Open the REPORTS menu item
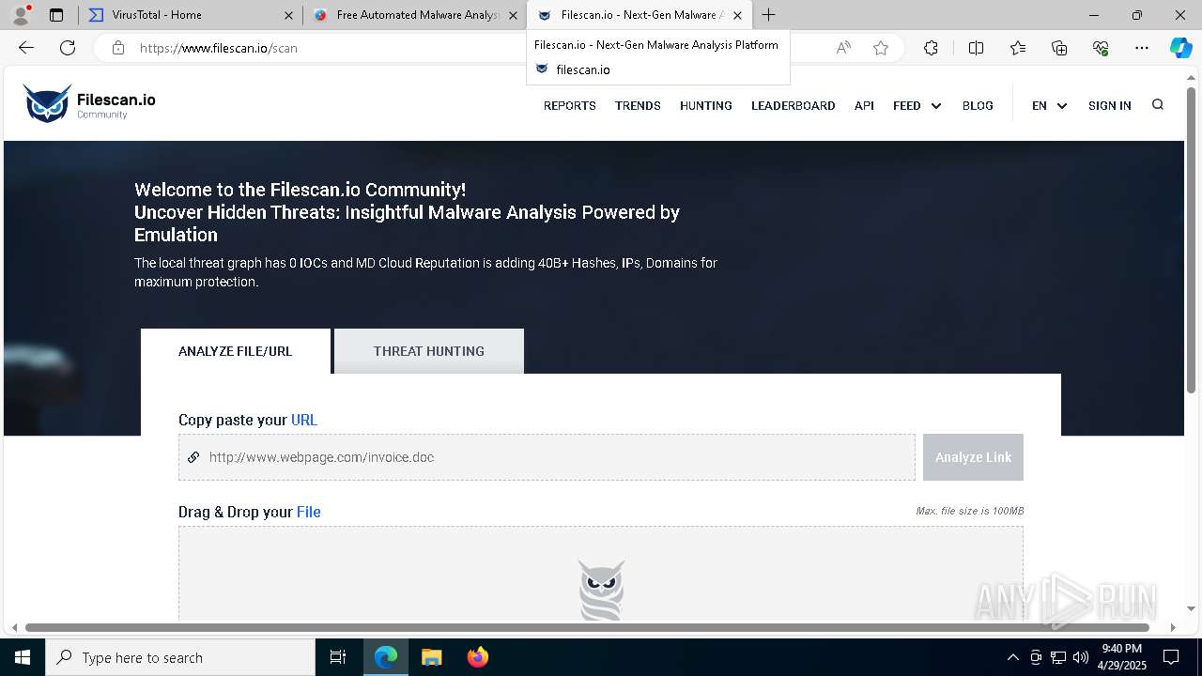Image resolution: width=1202 pixels, height=676 pixels. pyautogui.click(x=569, y=105)
